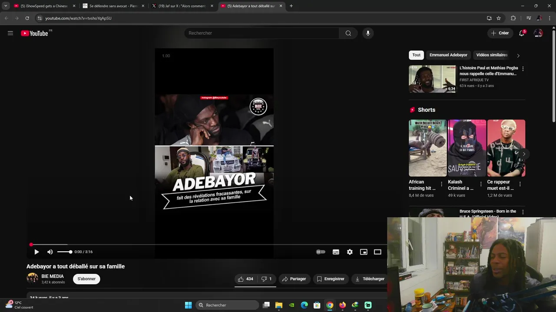Open a new browser tab
The height and width of the screenshot is (312, 556).
point(291,6)
